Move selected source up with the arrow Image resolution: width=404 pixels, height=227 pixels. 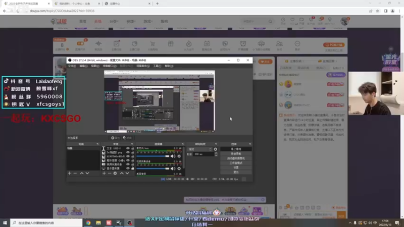click(x=122, y=173)
